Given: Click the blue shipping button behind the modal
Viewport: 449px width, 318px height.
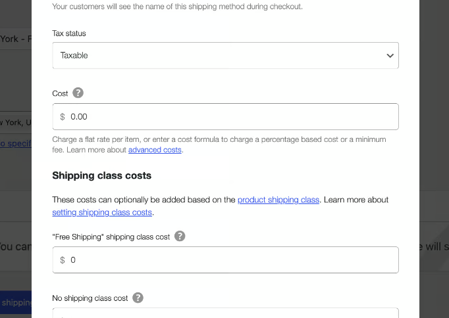Looking at the screenshot, I should tap(16, 303).
